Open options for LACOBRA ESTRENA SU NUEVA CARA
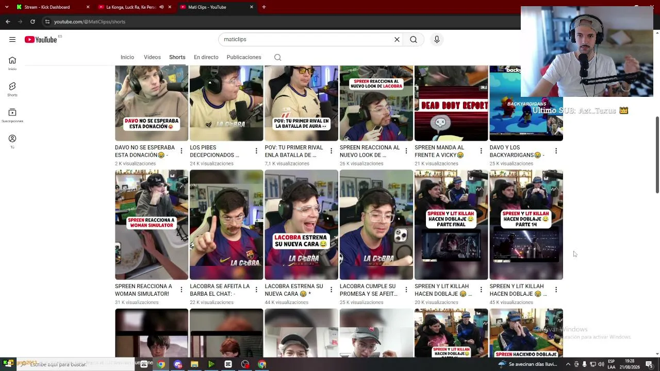Screen dimensions: 660x371 click(331, 290)
